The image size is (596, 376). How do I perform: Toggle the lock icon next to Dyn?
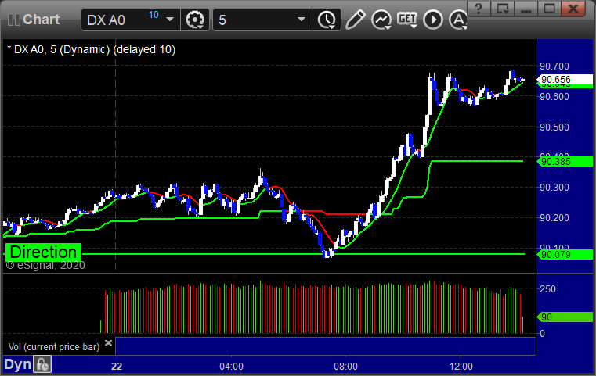[42, 364]
